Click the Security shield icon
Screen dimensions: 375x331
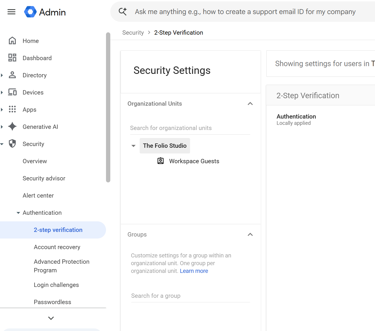coord(12,144)
